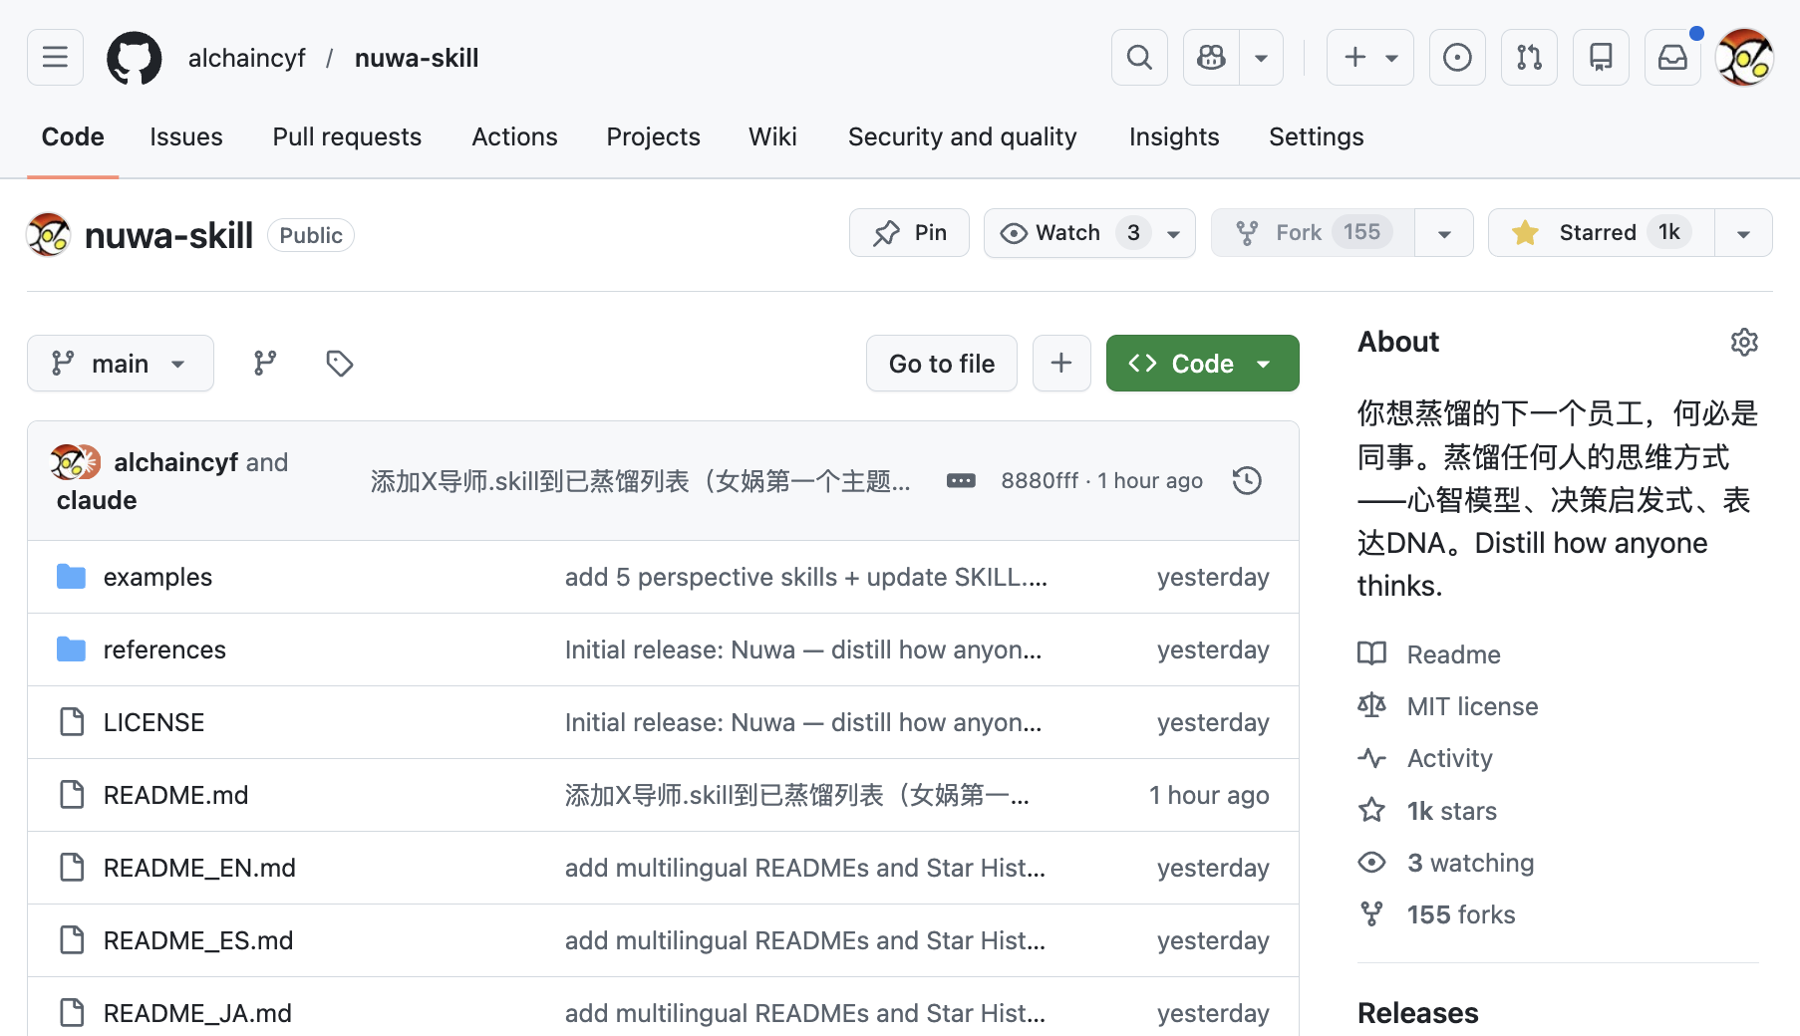Open the branches icon beside branch selector
1800x1036 pixels.
tap(264, 363)
